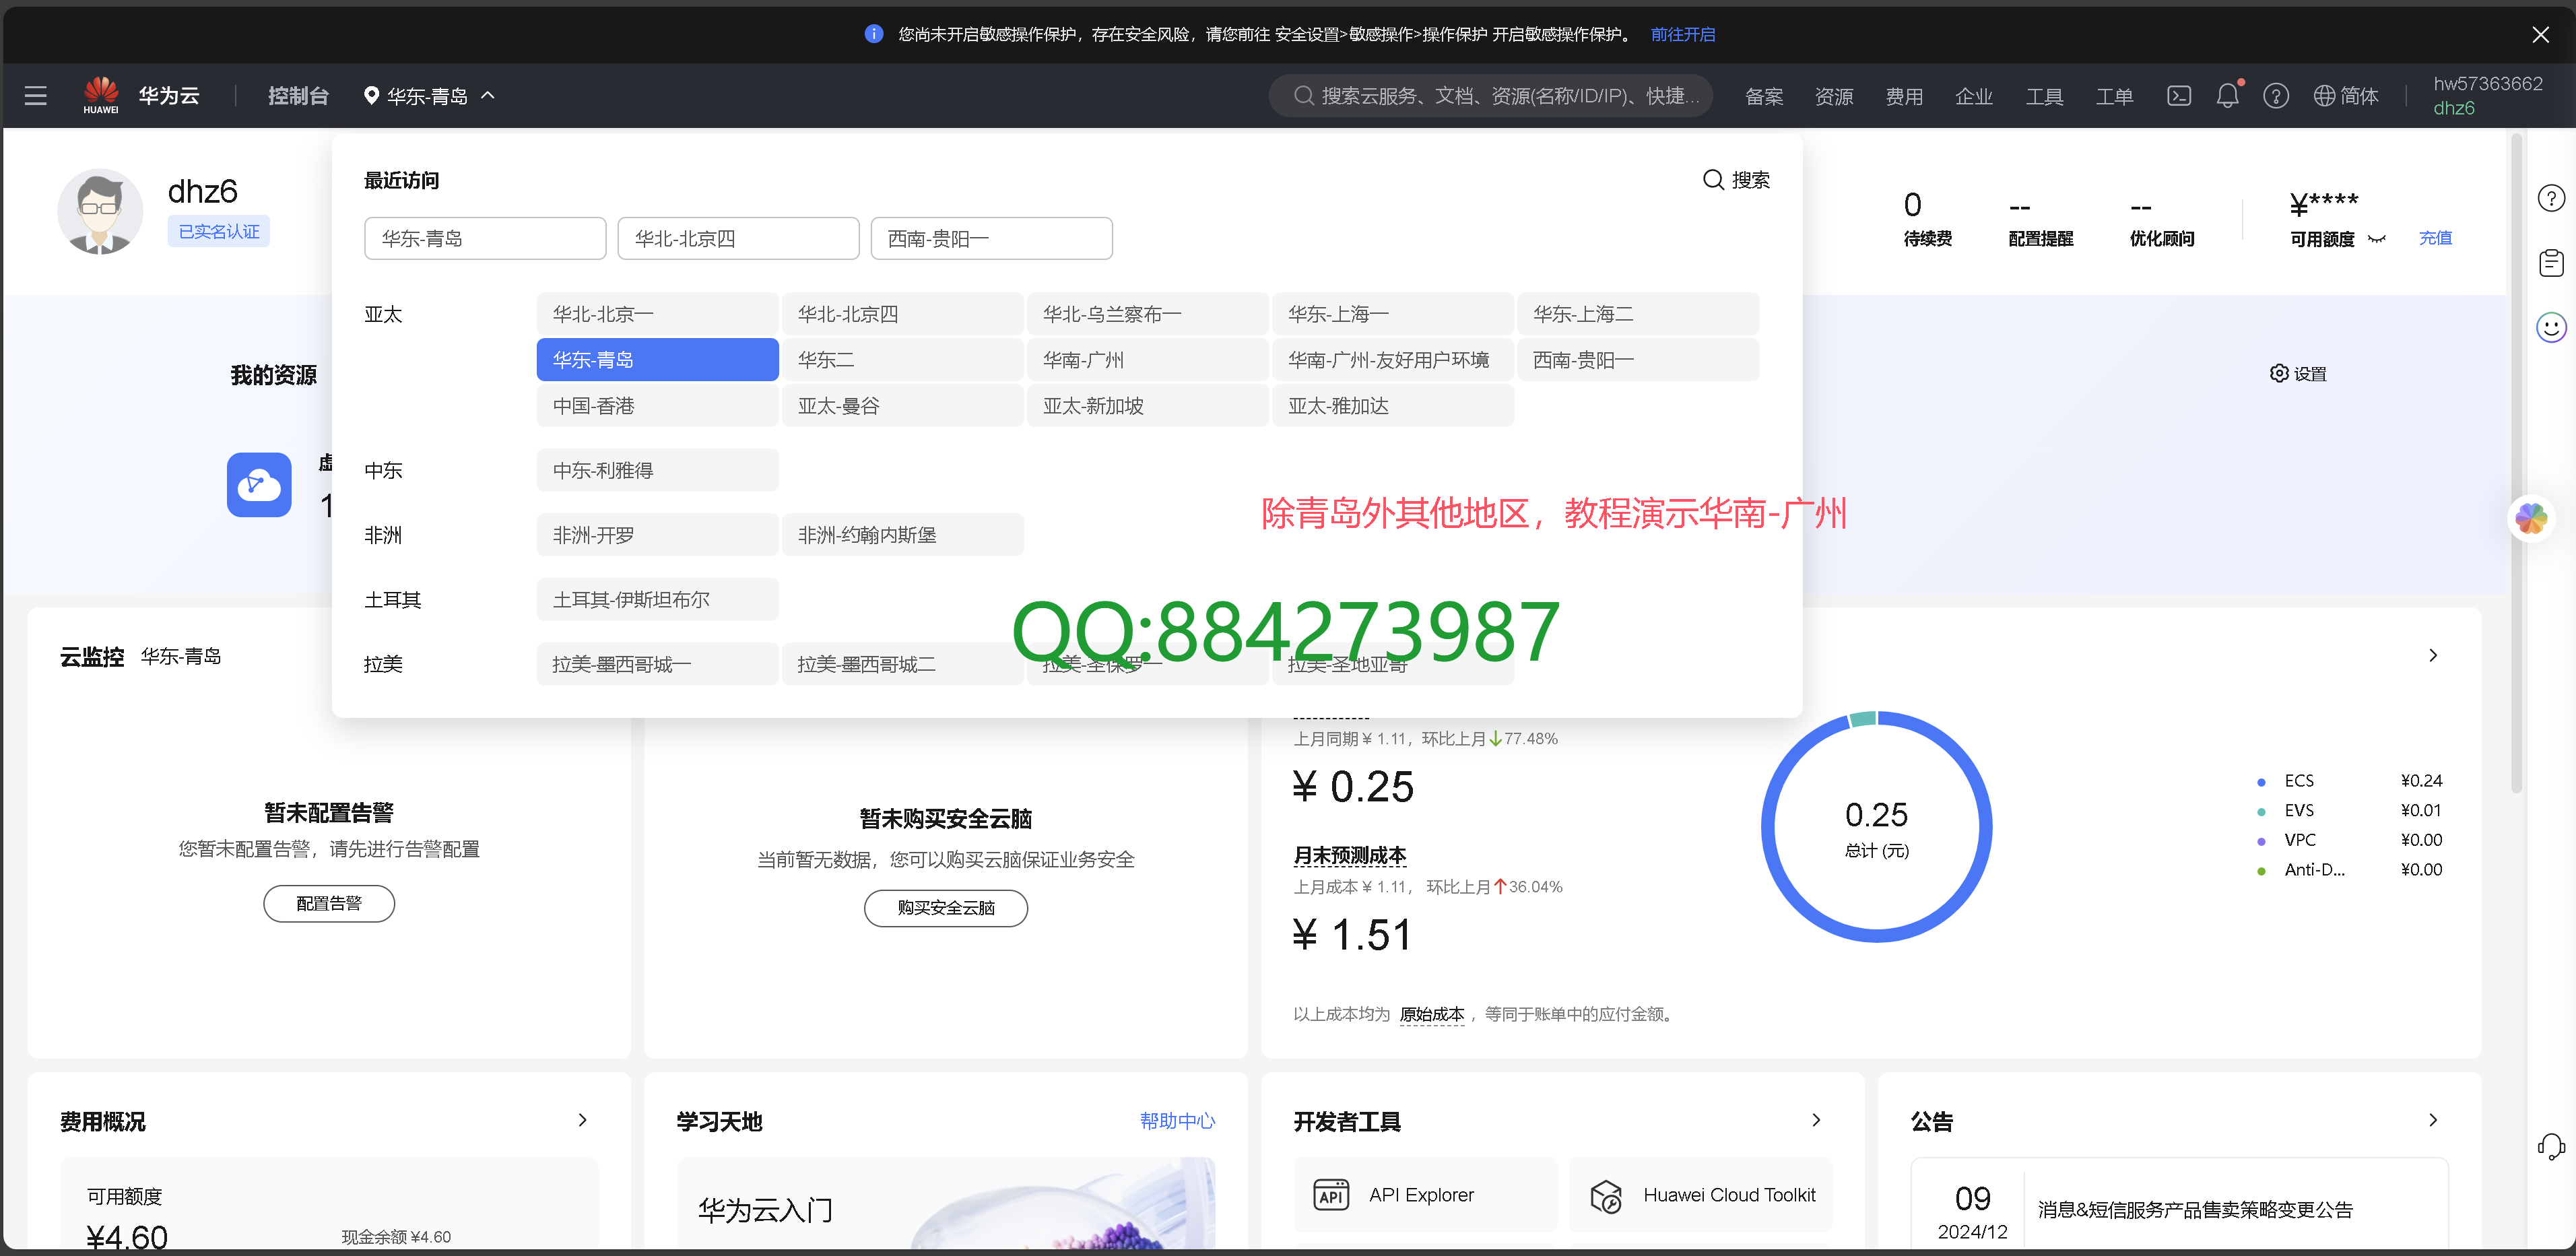The height and width of the screenshot is (1256, 2576).
Task: Click the right sidebar help circle icon
Action: click(2551, 198)
